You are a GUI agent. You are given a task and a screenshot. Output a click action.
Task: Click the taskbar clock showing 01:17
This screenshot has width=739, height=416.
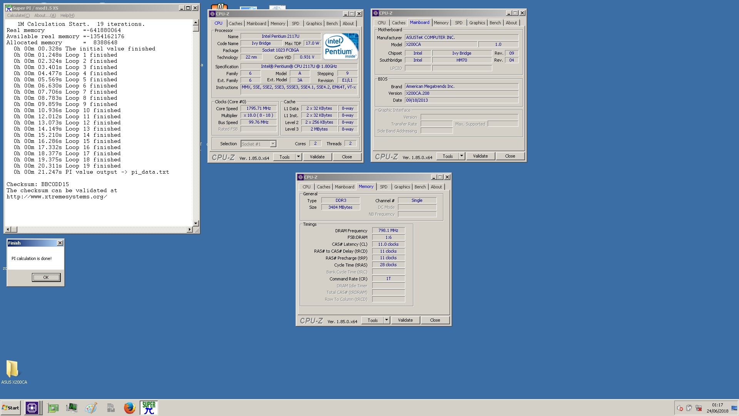717,405
